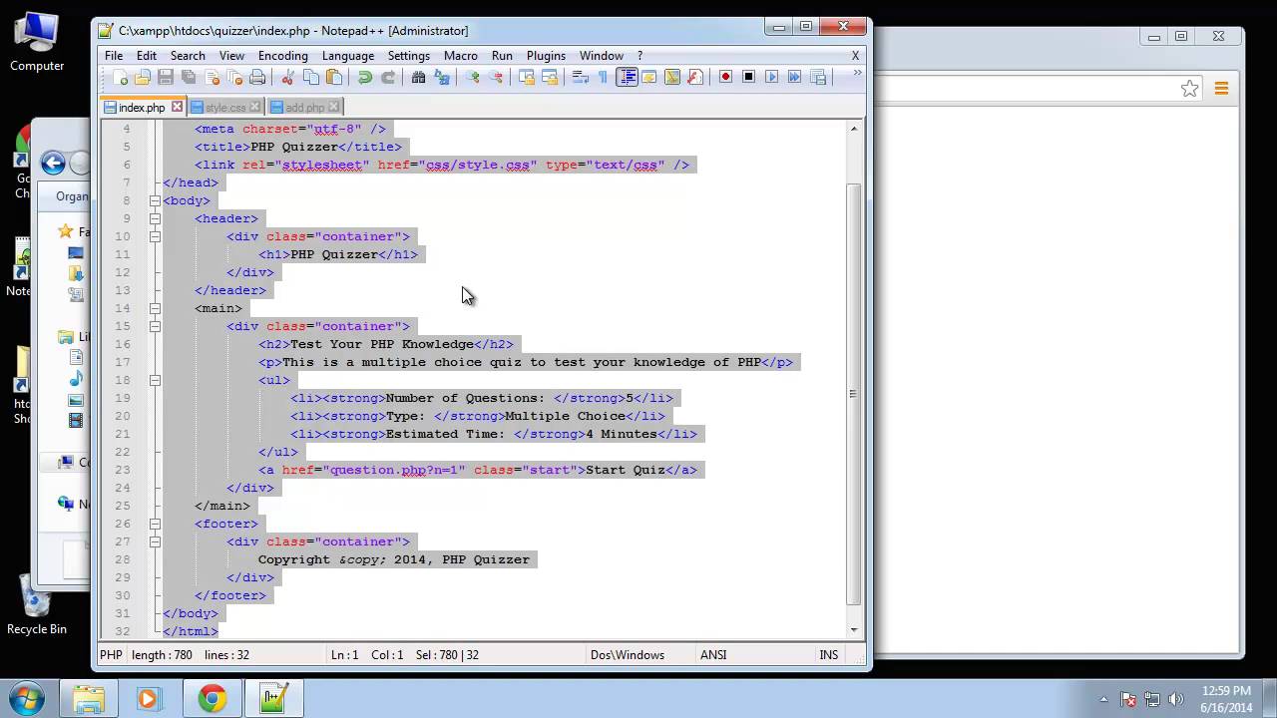Click the Close document toolbar icon
This screenshot has height=718, width=1277.
tap(212, 77)
